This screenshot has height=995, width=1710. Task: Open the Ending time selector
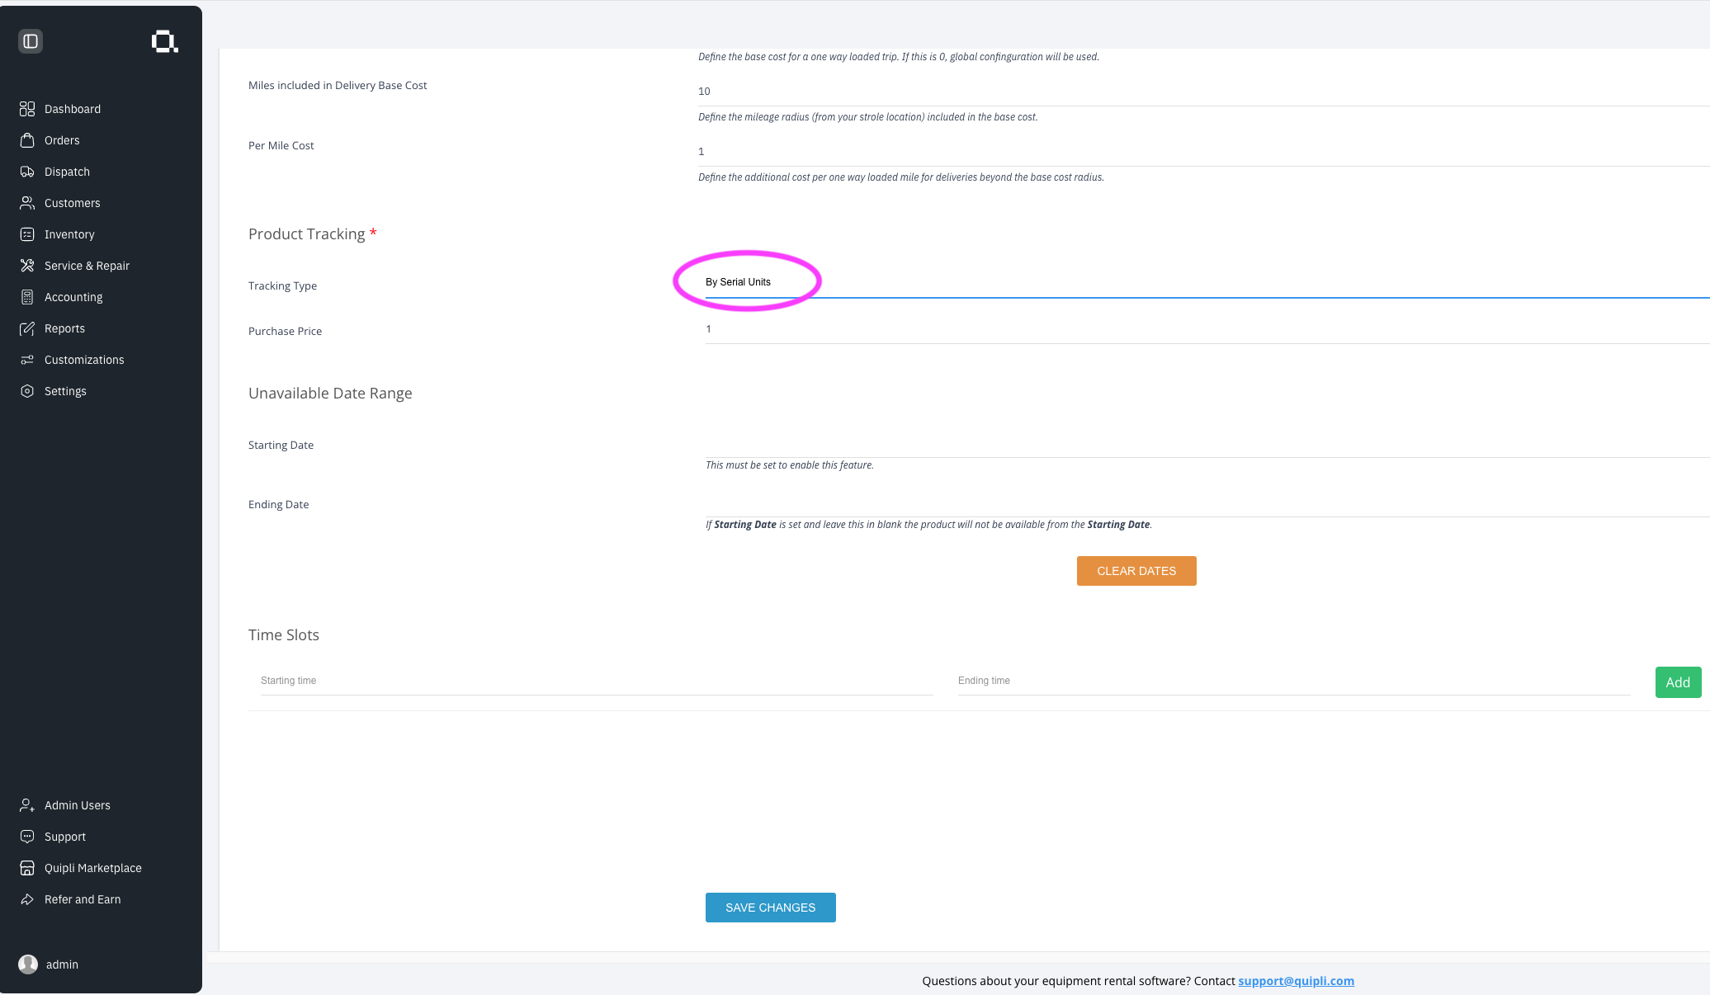1294,681
